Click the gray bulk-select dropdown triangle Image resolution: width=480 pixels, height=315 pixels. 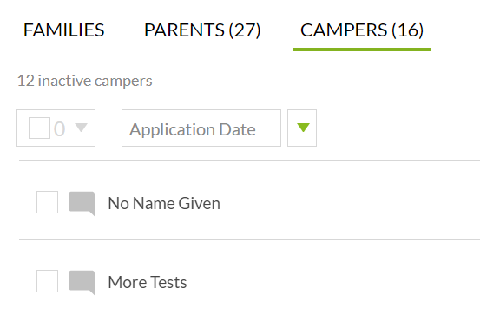pyautogui.click(x=81, y=128)
